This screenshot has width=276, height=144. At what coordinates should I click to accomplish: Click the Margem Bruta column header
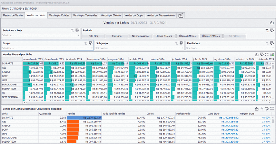(255, 114)
